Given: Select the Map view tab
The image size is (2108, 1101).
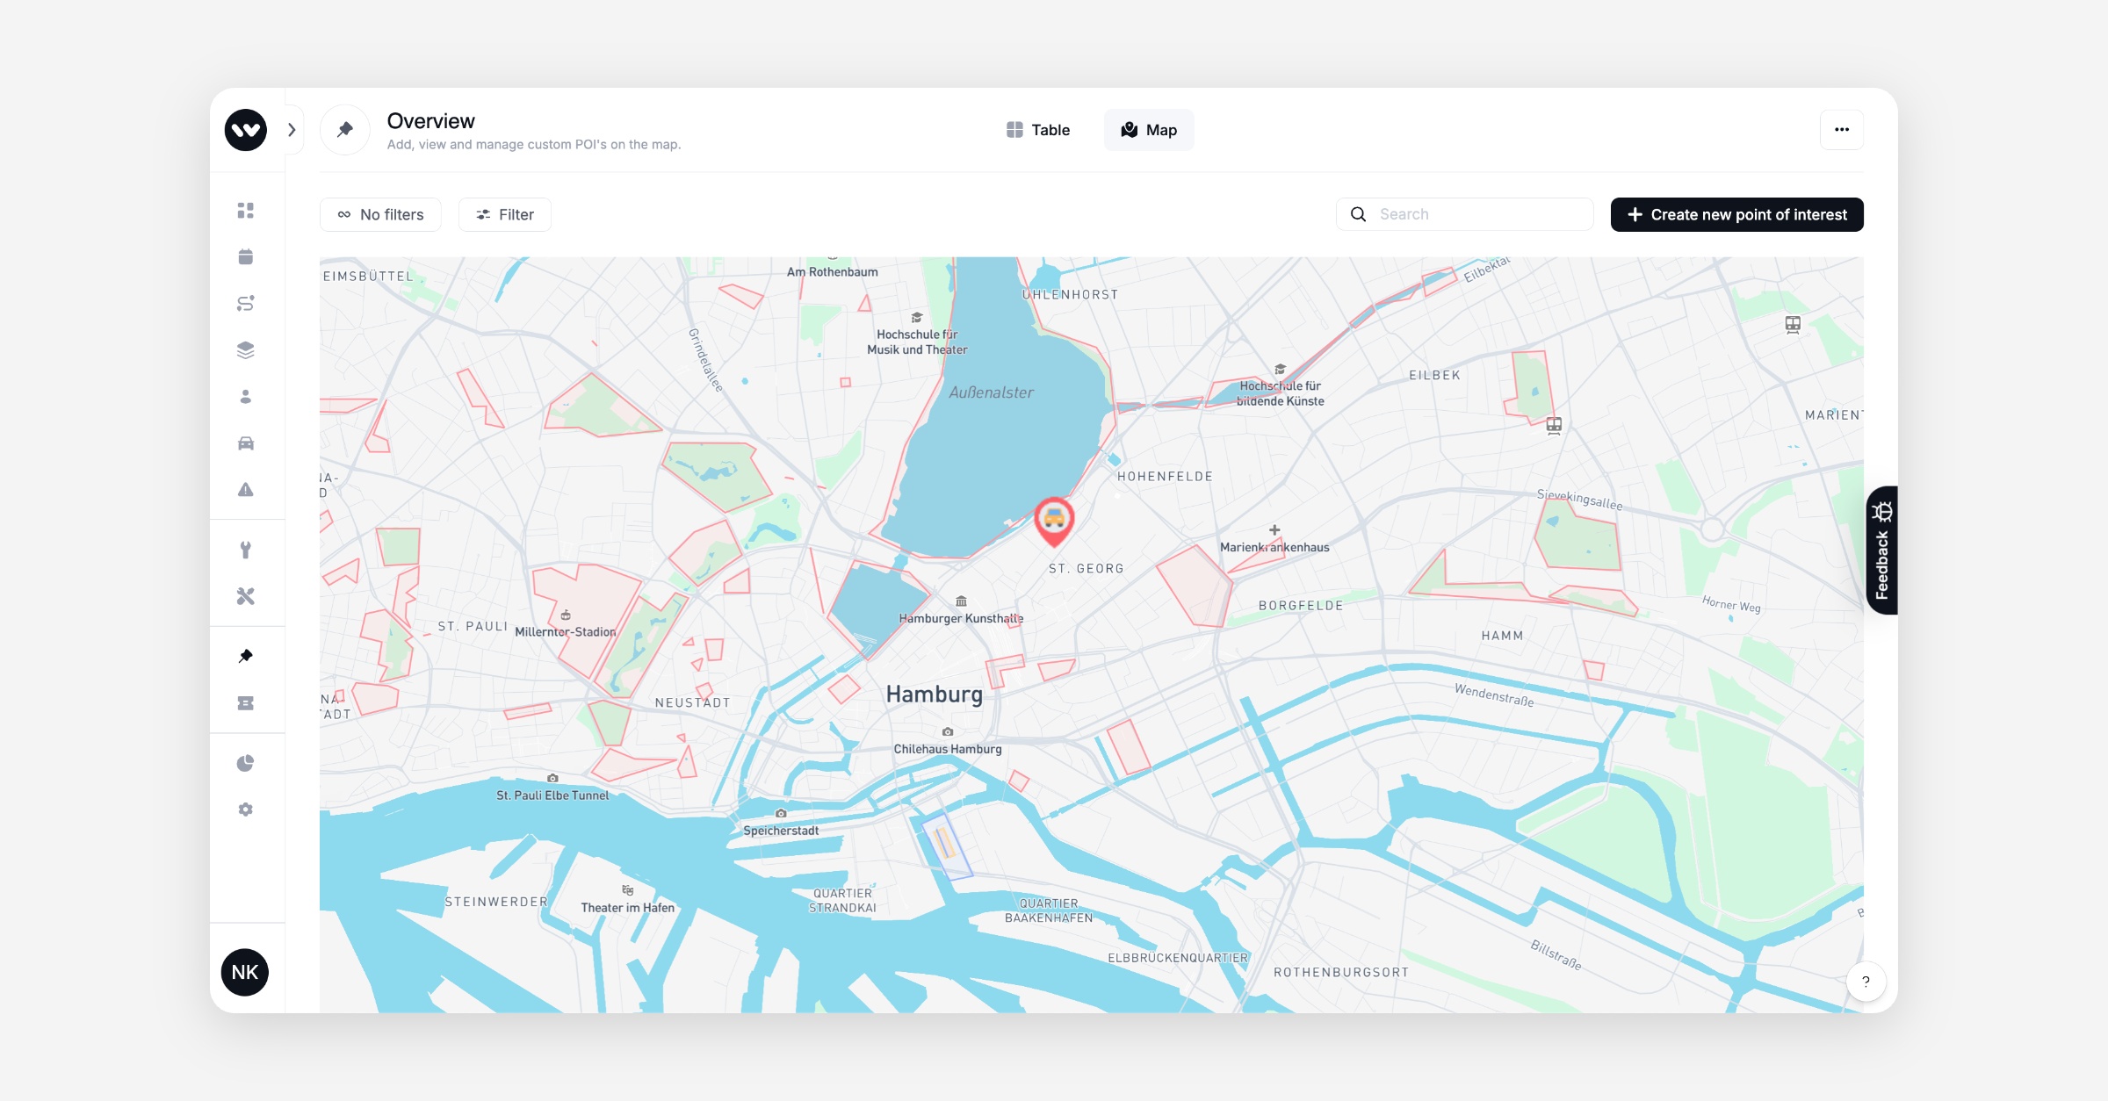Looking at the screenshot, I should pos(1148,130).
